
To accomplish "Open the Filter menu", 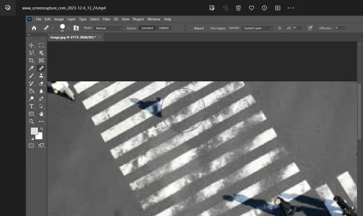I will 106,19.
